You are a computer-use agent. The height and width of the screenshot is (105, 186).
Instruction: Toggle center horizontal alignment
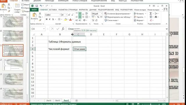coord(80,17)
